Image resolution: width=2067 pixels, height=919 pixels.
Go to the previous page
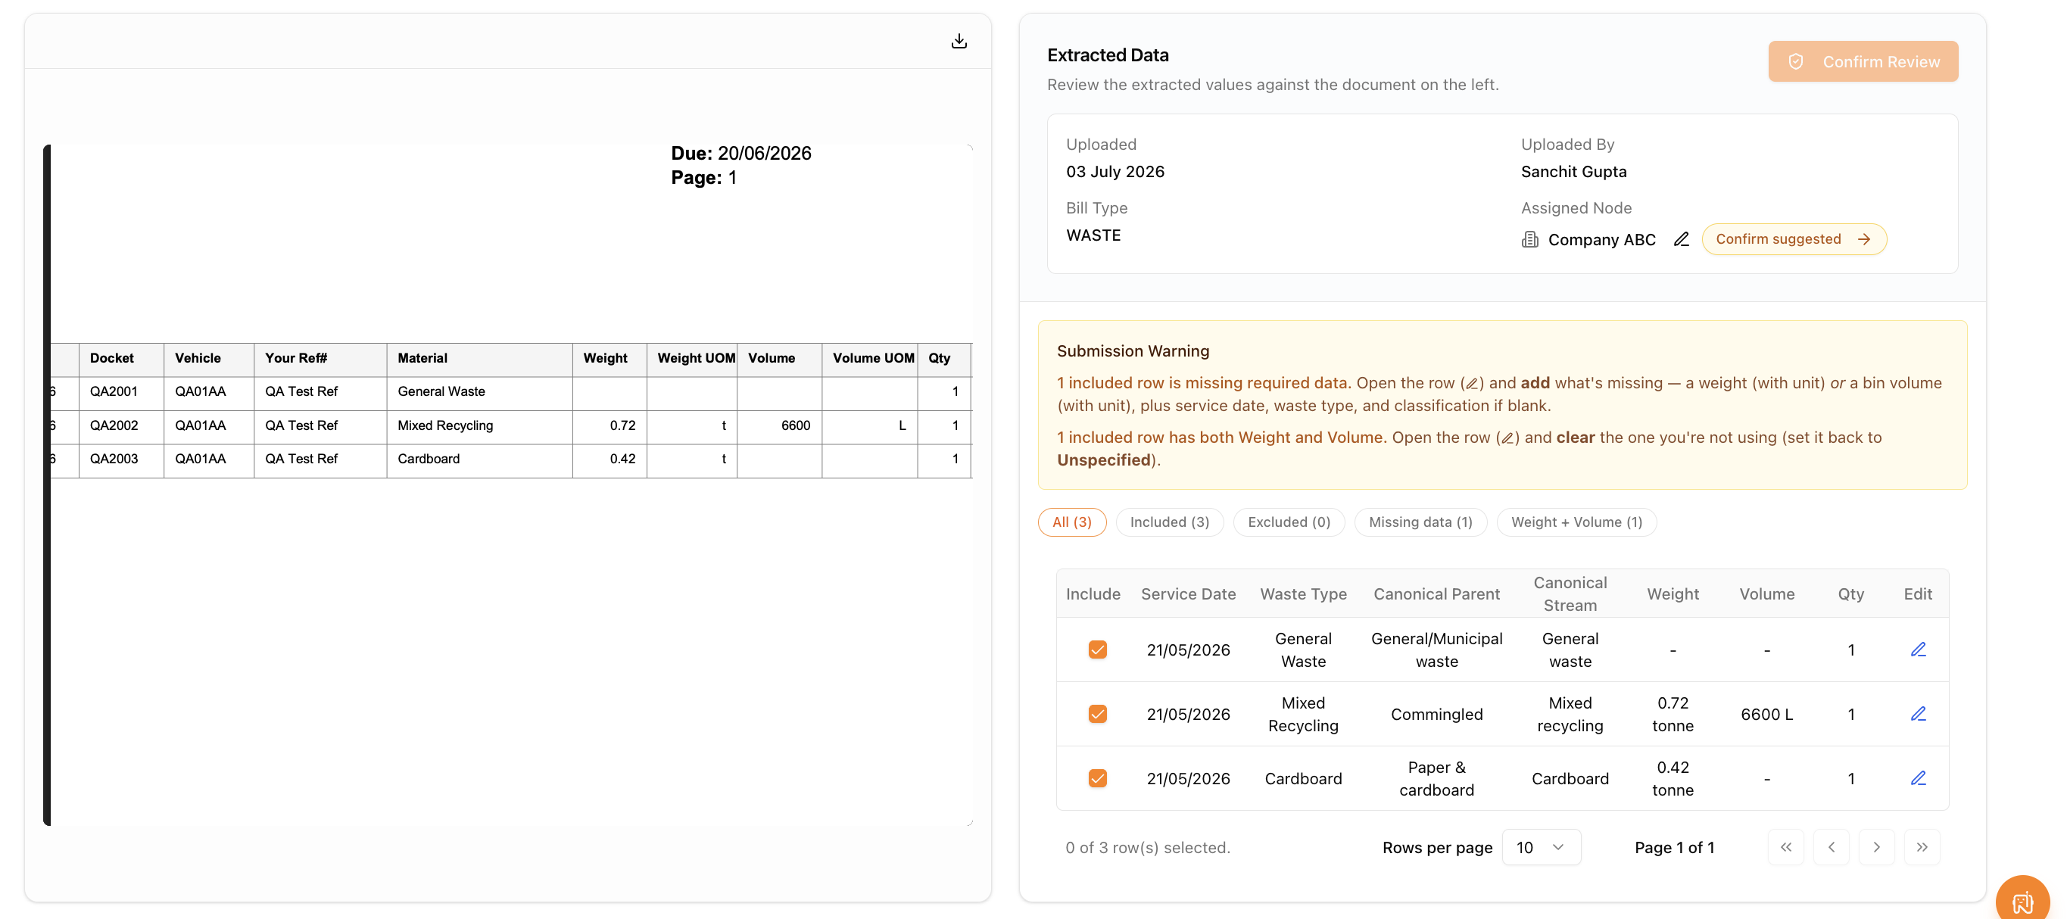click(x=1831, y=847)
